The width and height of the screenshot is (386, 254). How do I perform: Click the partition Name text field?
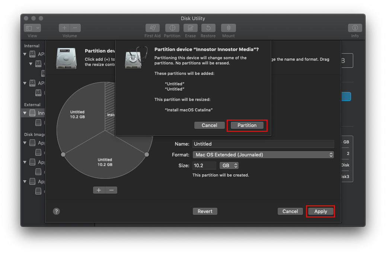coord(263,144)
